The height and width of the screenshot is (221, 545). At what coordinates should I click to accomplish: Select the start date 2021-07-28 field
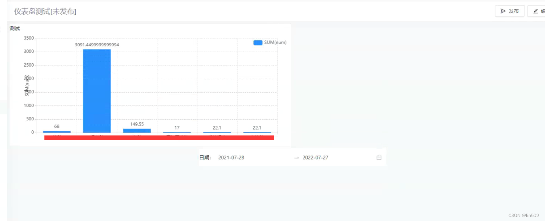[x=231, y=158]
